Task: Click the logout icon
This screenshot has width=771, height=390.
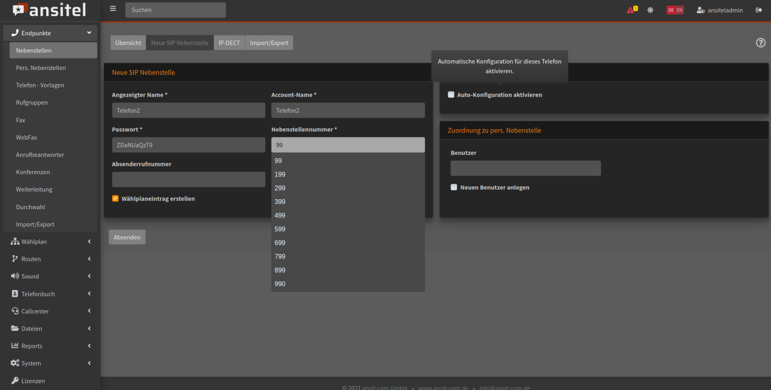Action: pos(759,10)
